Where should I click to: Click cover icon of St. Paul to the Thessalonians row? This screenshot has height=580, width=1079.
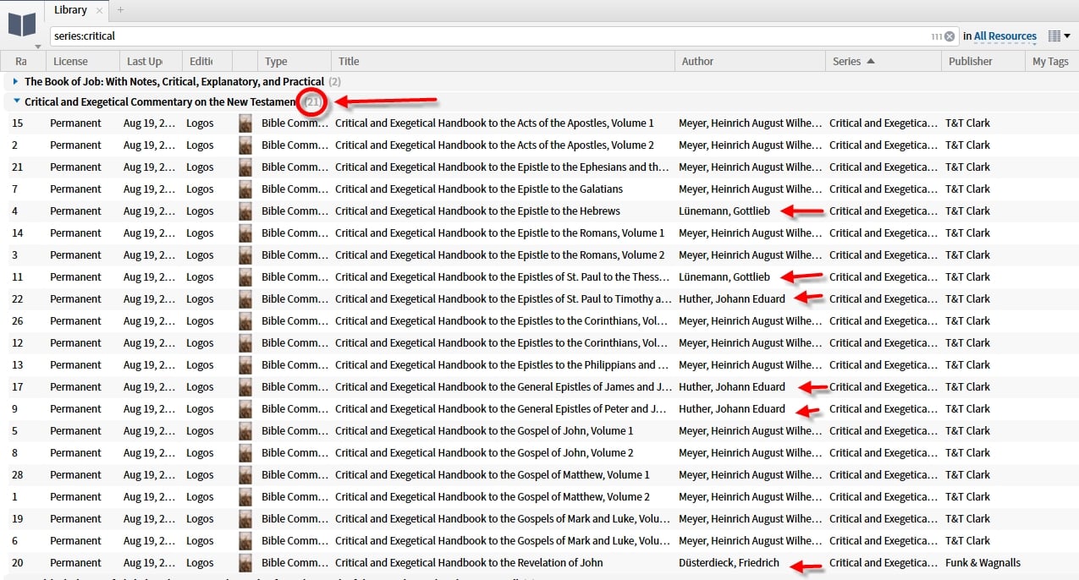245,276
